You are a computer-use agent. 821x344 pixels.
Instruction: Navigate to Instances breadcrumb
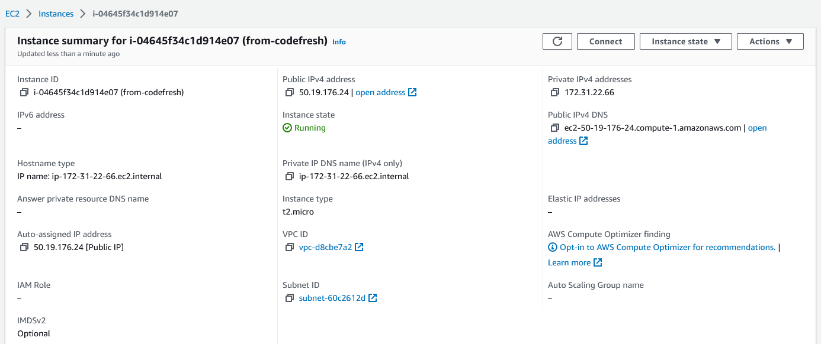pyautogui.click(x=56, y=14)
